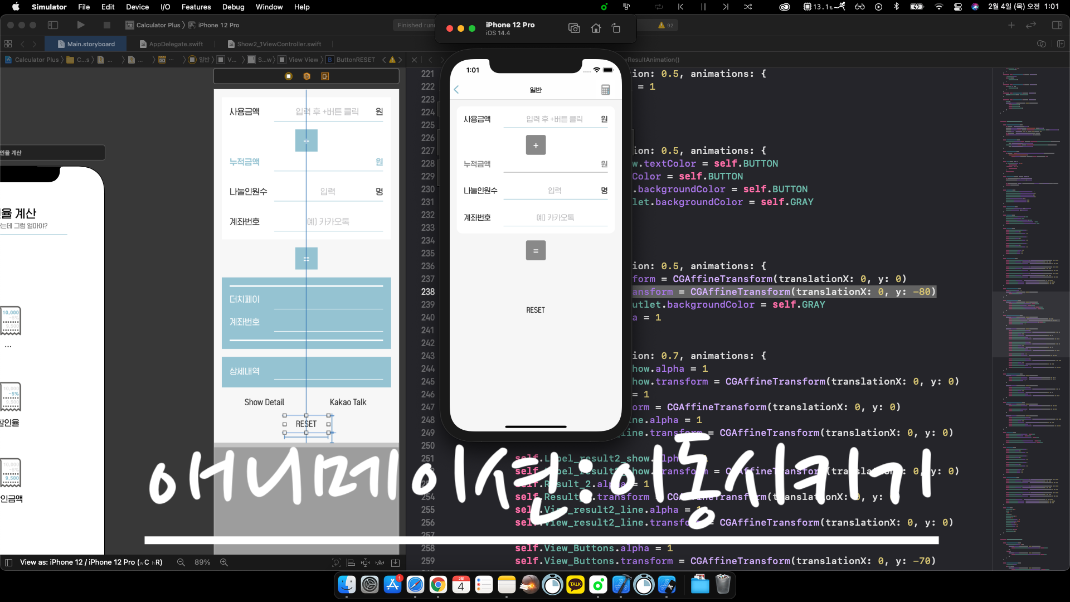Switch to AppDelegate.swift tab
Image resolution: width=1070 pixels, height=602 pixels.
coord(176,44)
